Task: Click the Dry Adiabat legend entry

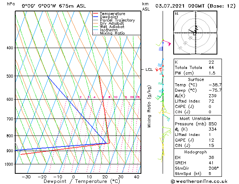Action: pos(109,23)
